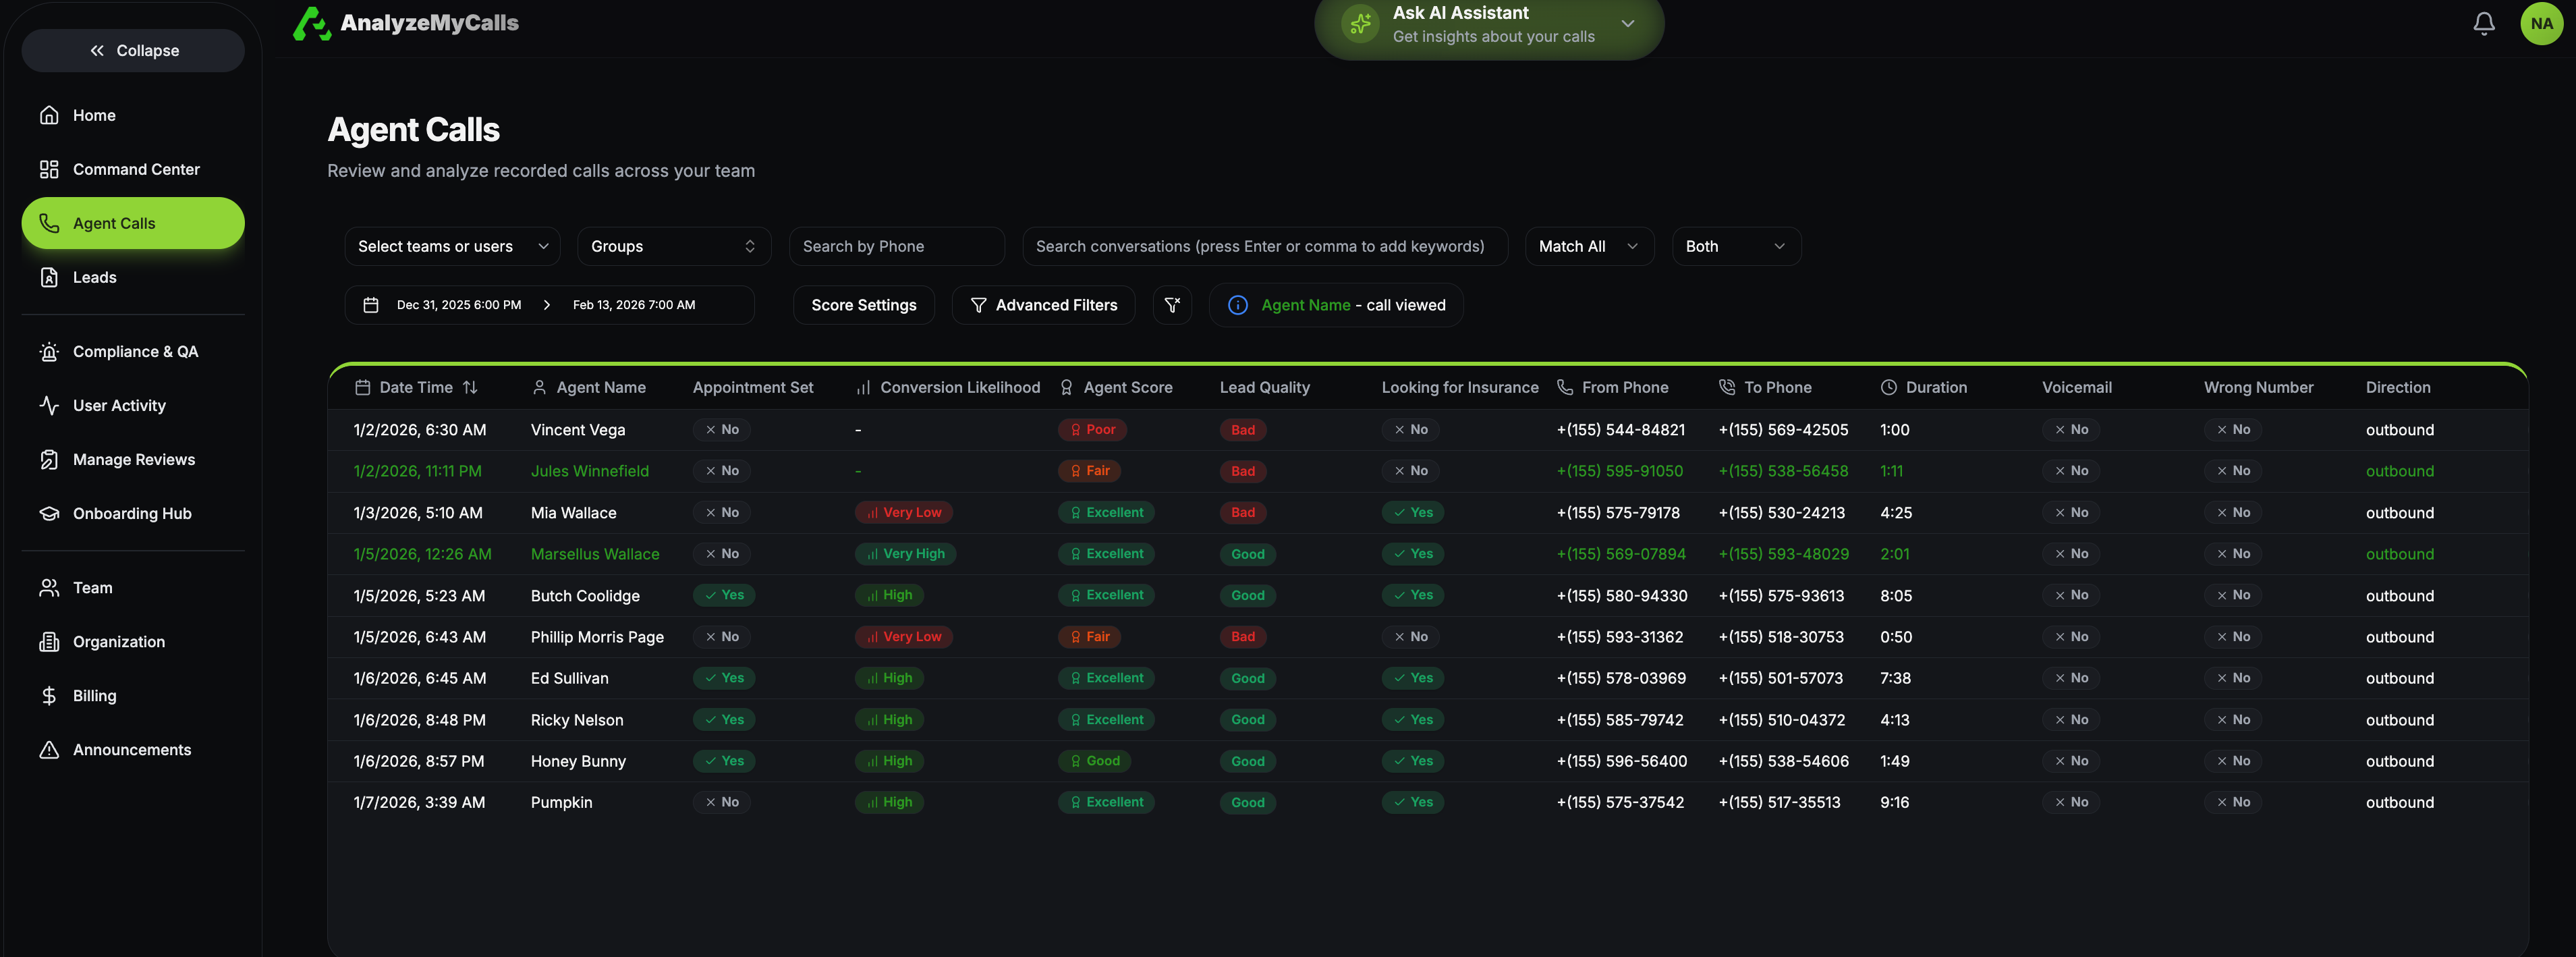The height and width of the screenshot is (957, 2576).
Task: Open the Advanced Filters button
Action: click(1043, 305)
